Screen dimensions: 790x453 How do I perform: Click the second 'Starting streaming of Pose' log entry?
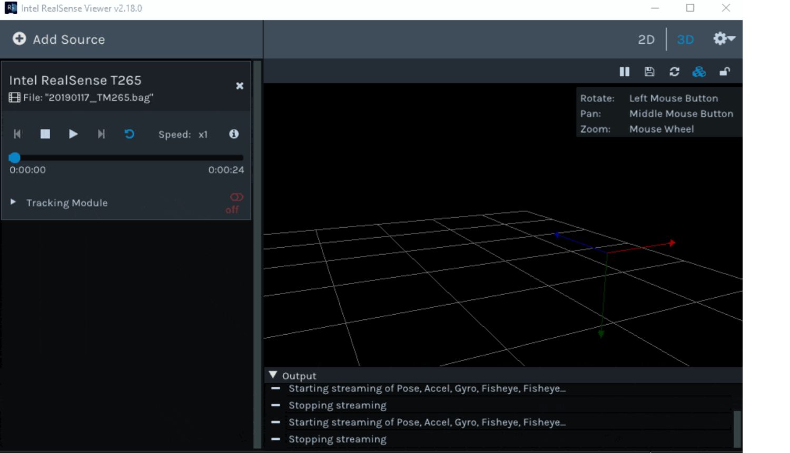tap(427, 422)
